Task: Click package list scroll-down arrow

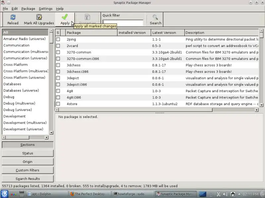Action: click(x=261, y=105)
